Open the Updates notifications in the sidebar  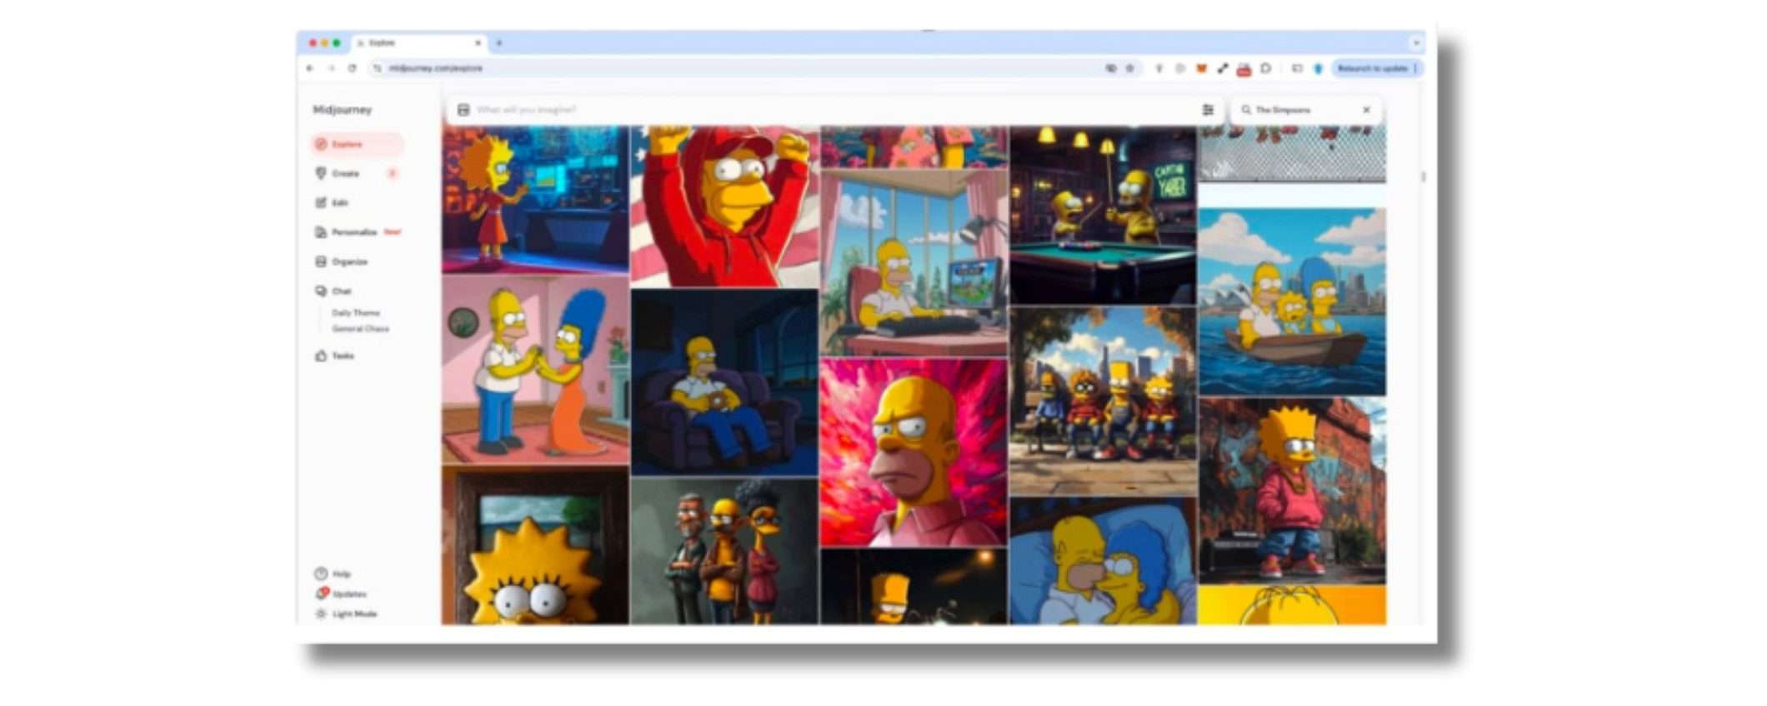click(348, 594)
